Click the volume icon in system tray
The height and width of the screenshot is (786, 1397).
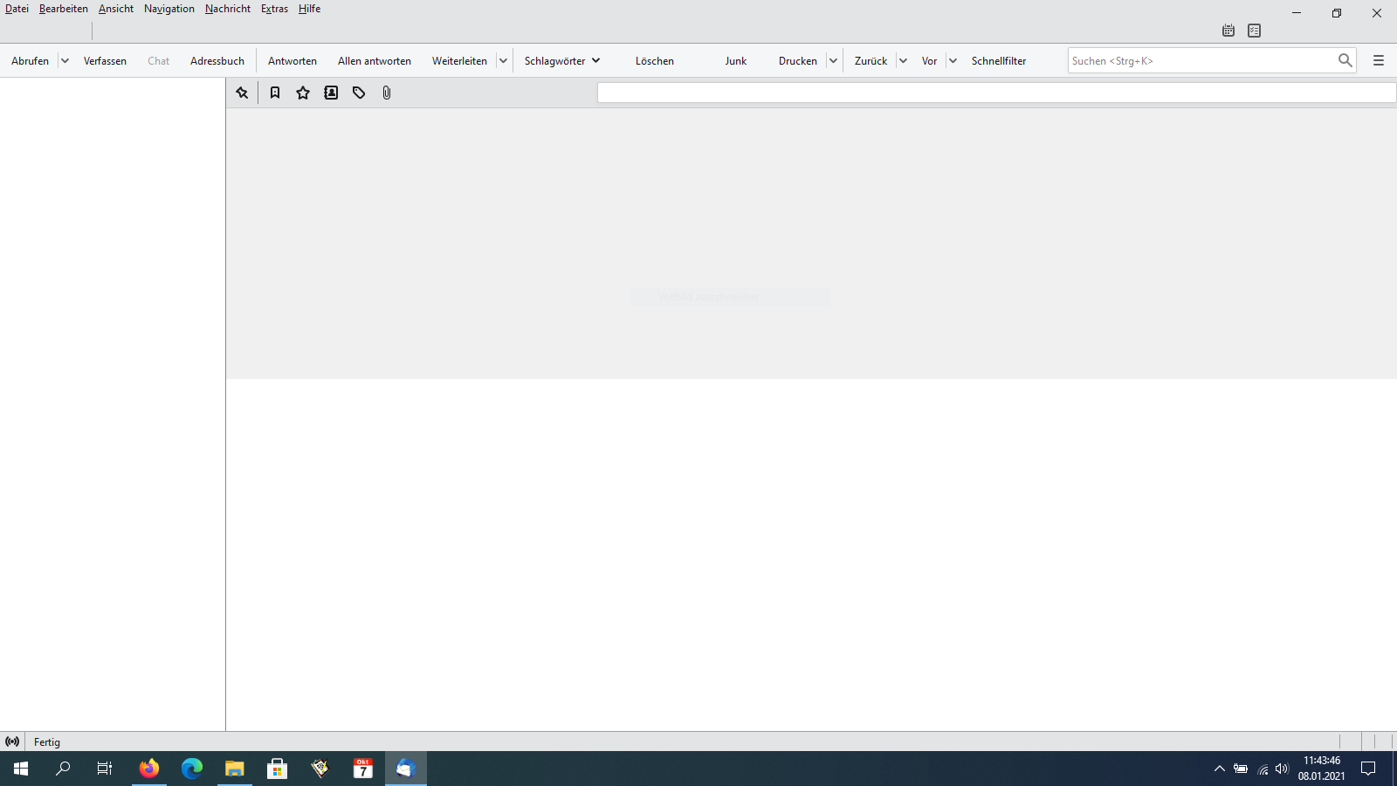[1282, 769]
